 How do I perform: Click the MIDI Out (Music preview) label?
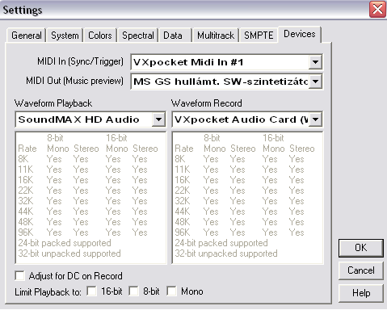74,81
